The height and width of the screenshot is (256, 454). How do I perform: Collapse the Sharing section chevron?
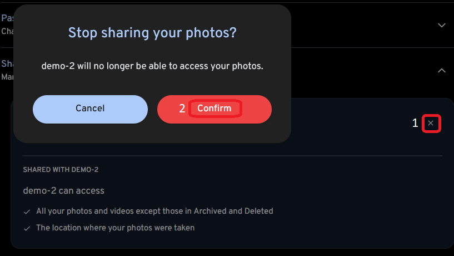[442, 71]
